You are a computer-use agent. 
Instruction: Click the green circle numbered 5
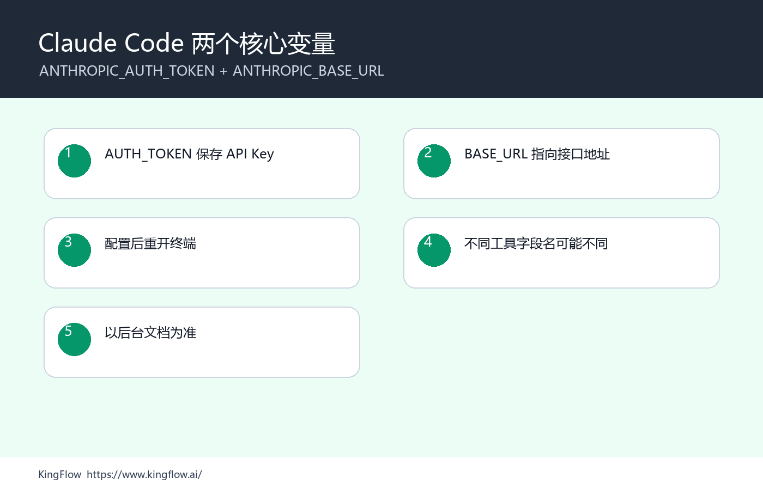point(74,339)
